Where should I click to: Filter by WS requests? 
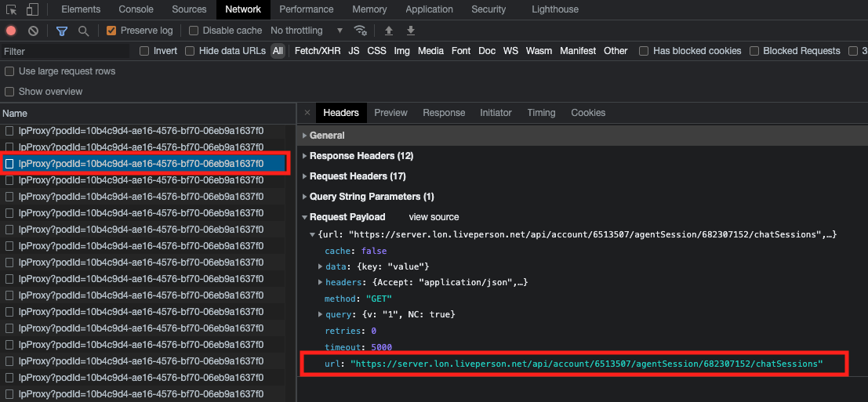click(510, 51)
